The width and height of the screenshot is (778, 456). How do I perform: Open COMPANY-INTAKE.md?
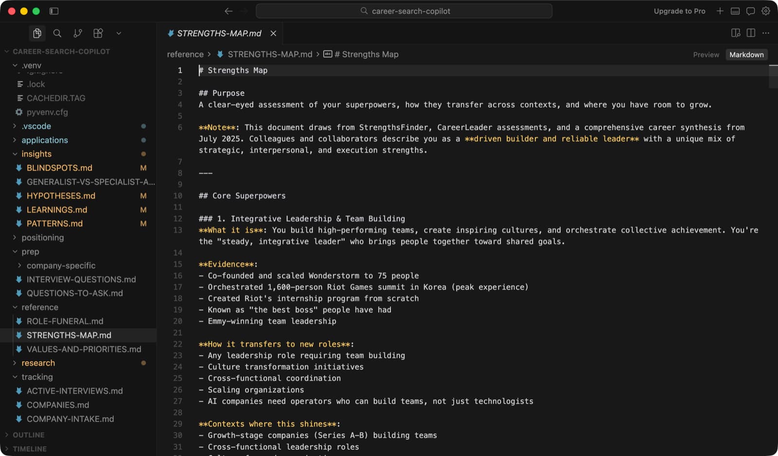[70, 419]
